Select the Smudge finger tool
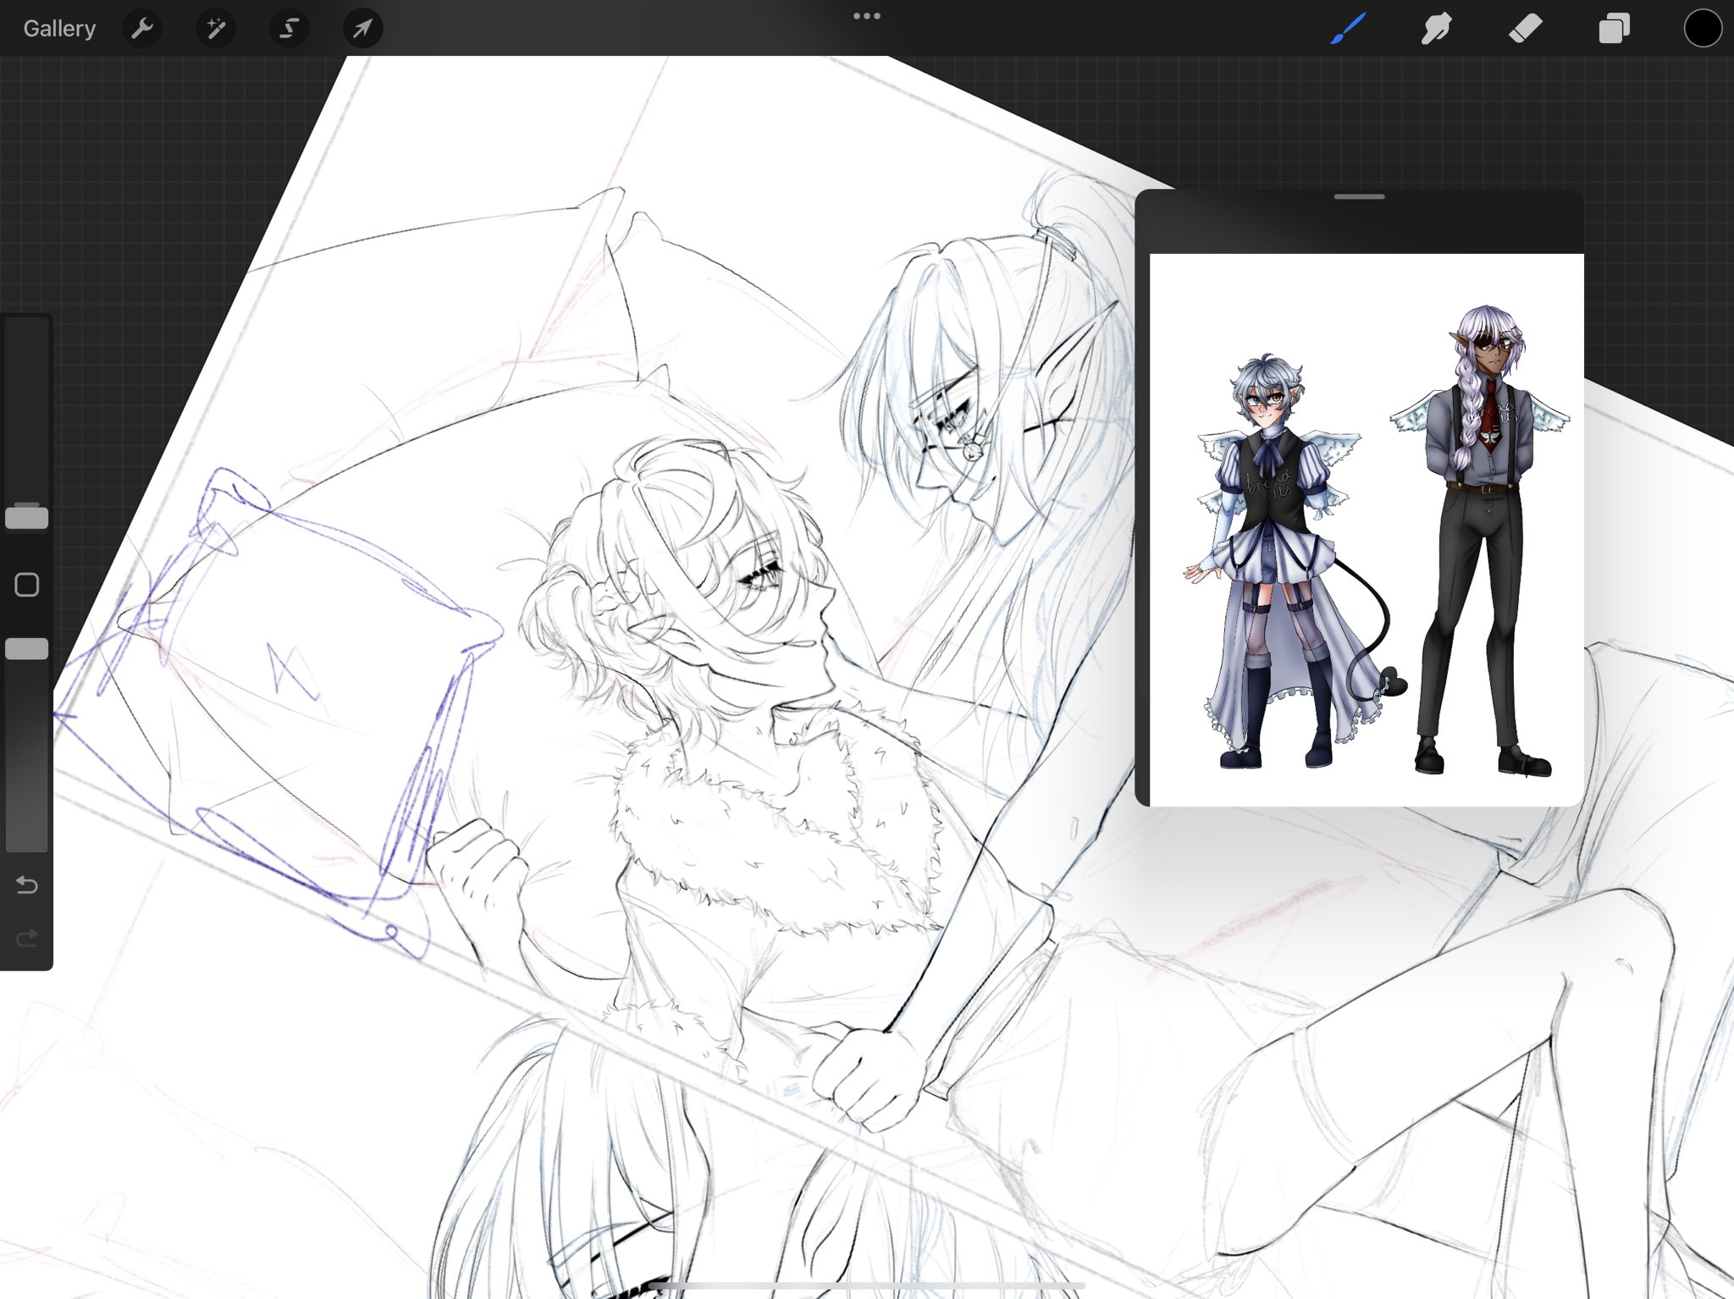Image resolution: width=1734 pixels, height=1299 pixels. (x=1436, y=29)
